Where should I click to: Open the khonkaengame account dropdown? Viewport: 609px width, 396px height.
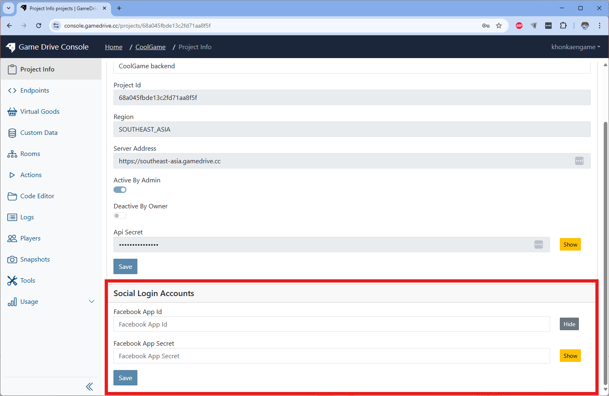click(575, 47)
